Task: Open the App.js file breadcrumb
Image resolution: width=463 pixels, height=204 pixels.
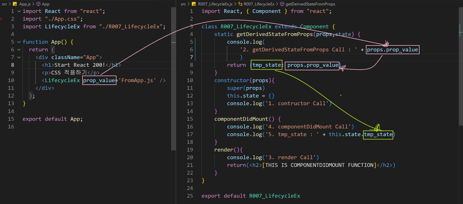Action: 25,4
